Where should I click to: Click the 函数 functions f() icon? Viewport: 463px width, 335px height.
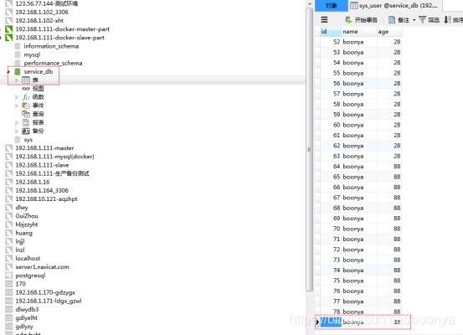pos(26,97)
